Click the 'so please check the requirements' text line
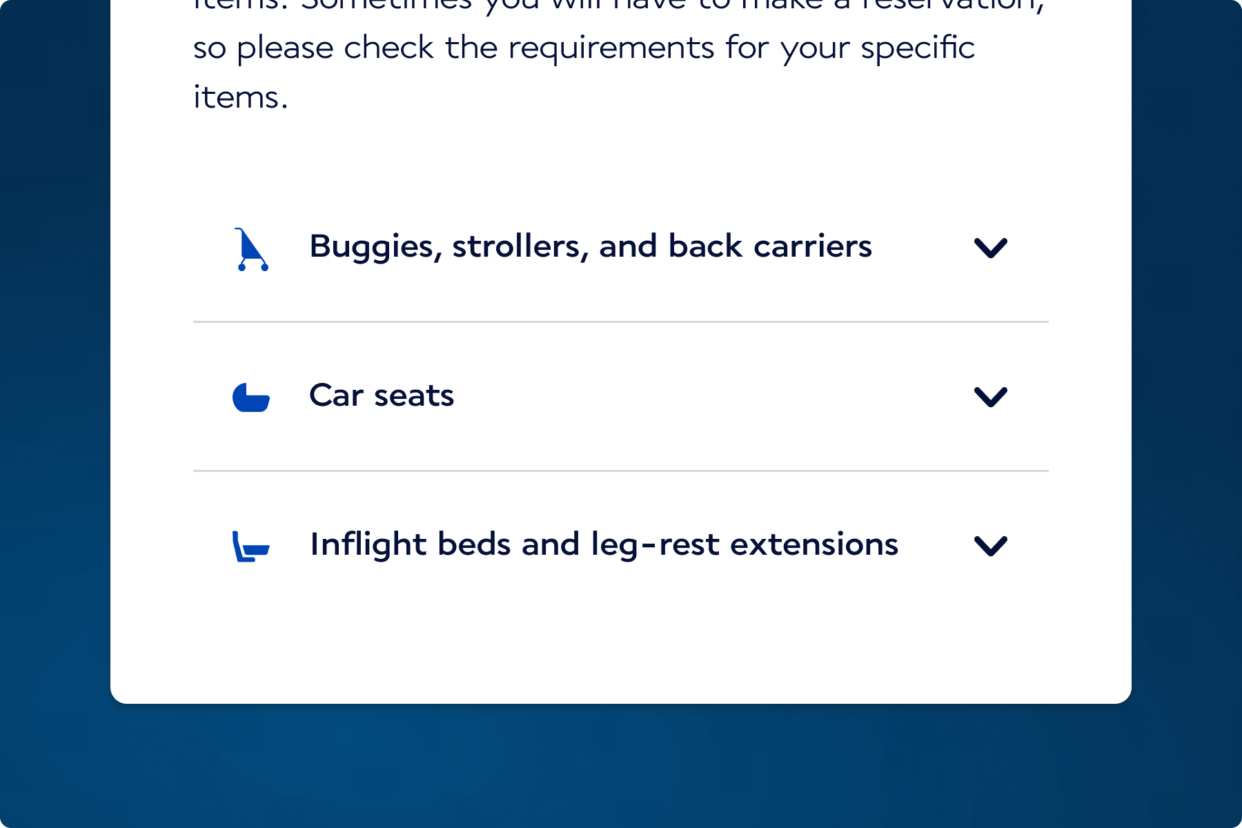The image size is (1242, 828). point(584,48)
